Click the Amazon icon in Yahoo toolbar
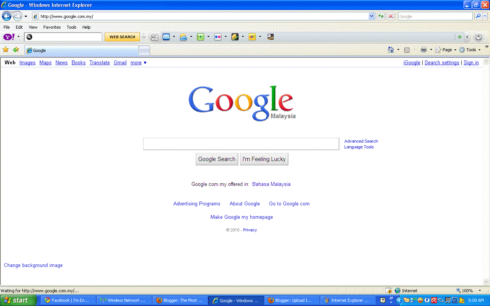The image size is (490, 306). click(270, 37)
